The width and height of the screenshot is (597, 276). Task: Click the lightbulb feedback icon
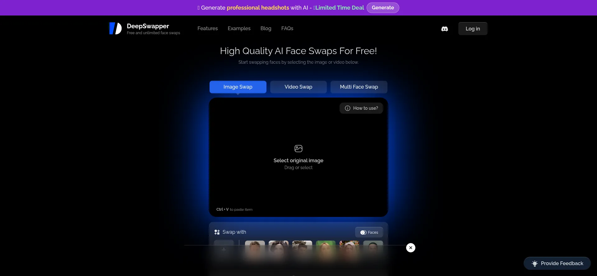coord(535,264)
